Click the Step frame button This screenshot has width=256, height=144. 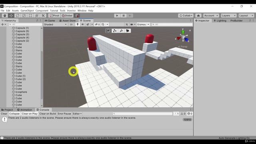(x=130, y=16)
